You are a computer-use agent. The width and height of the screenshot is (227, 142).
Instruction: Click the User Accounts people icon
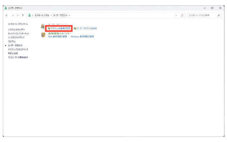(x=43, y=27)
